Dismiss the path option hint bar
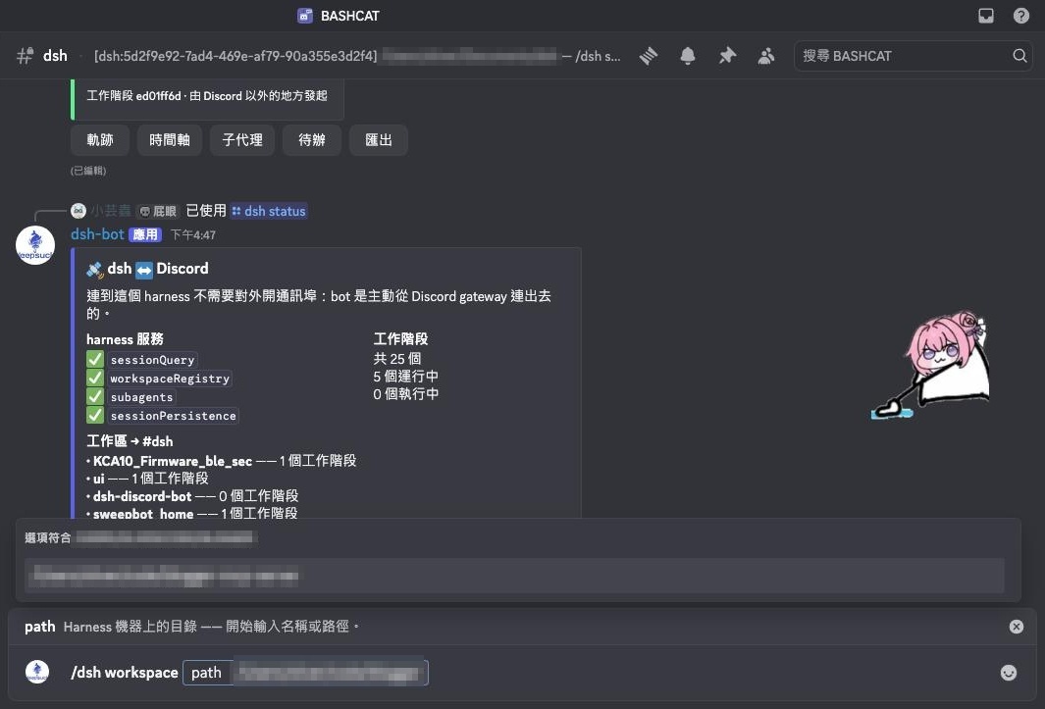Screen dimensions: 1045x709 pyautogui.click(x=1016, y=627)
